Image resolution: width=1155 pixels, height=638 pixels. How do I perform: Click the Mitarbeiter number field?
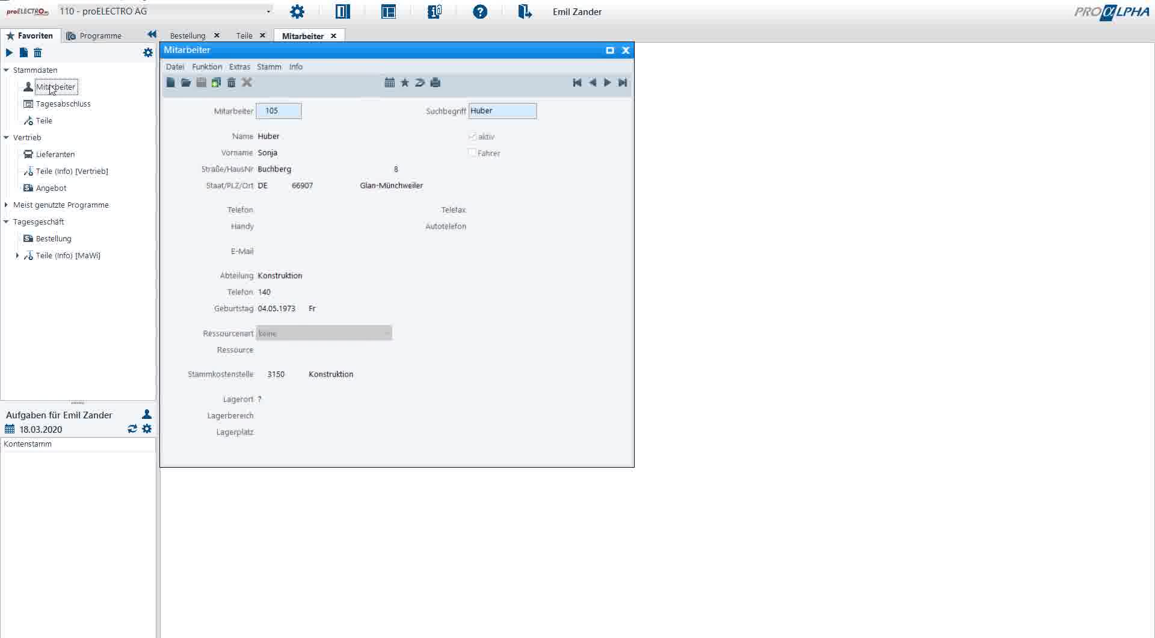point(279,111)
